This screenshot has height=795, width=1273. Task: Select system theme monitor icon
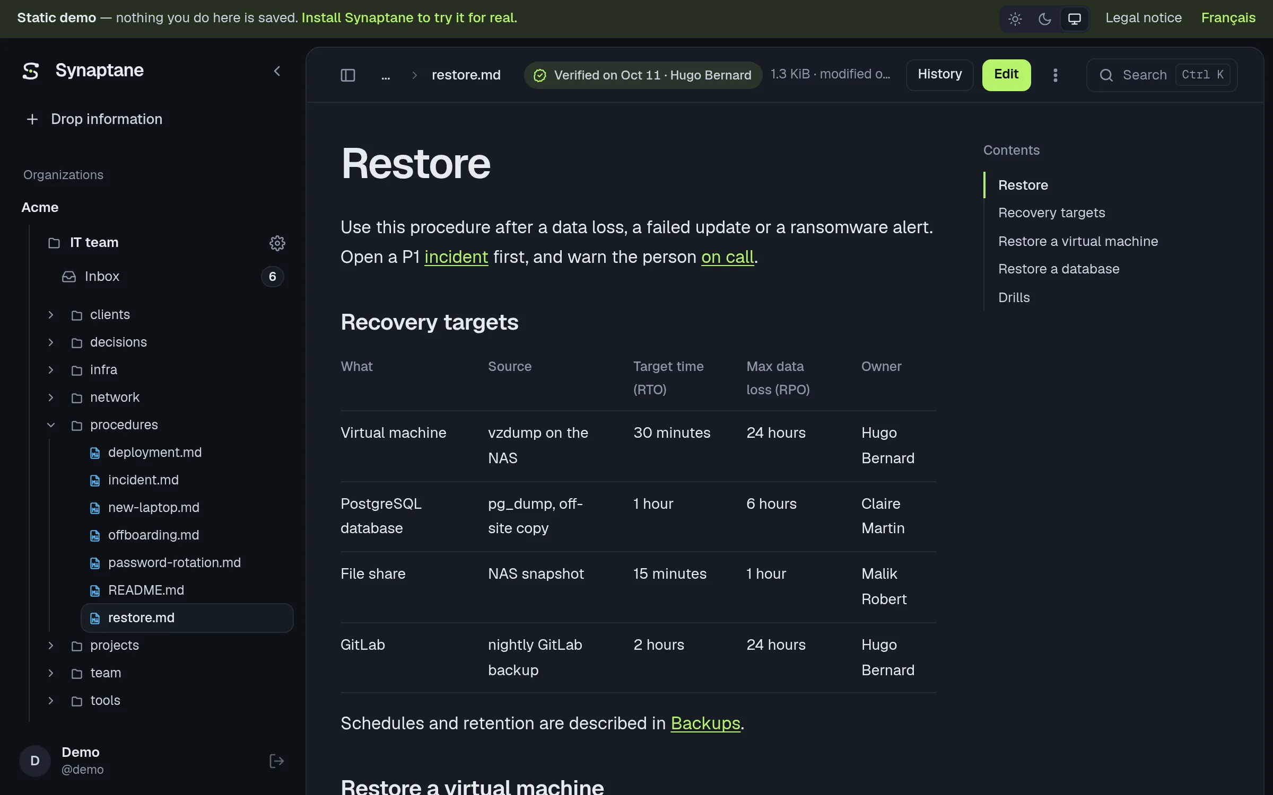pyautogui.click(x=1075, y=19)
